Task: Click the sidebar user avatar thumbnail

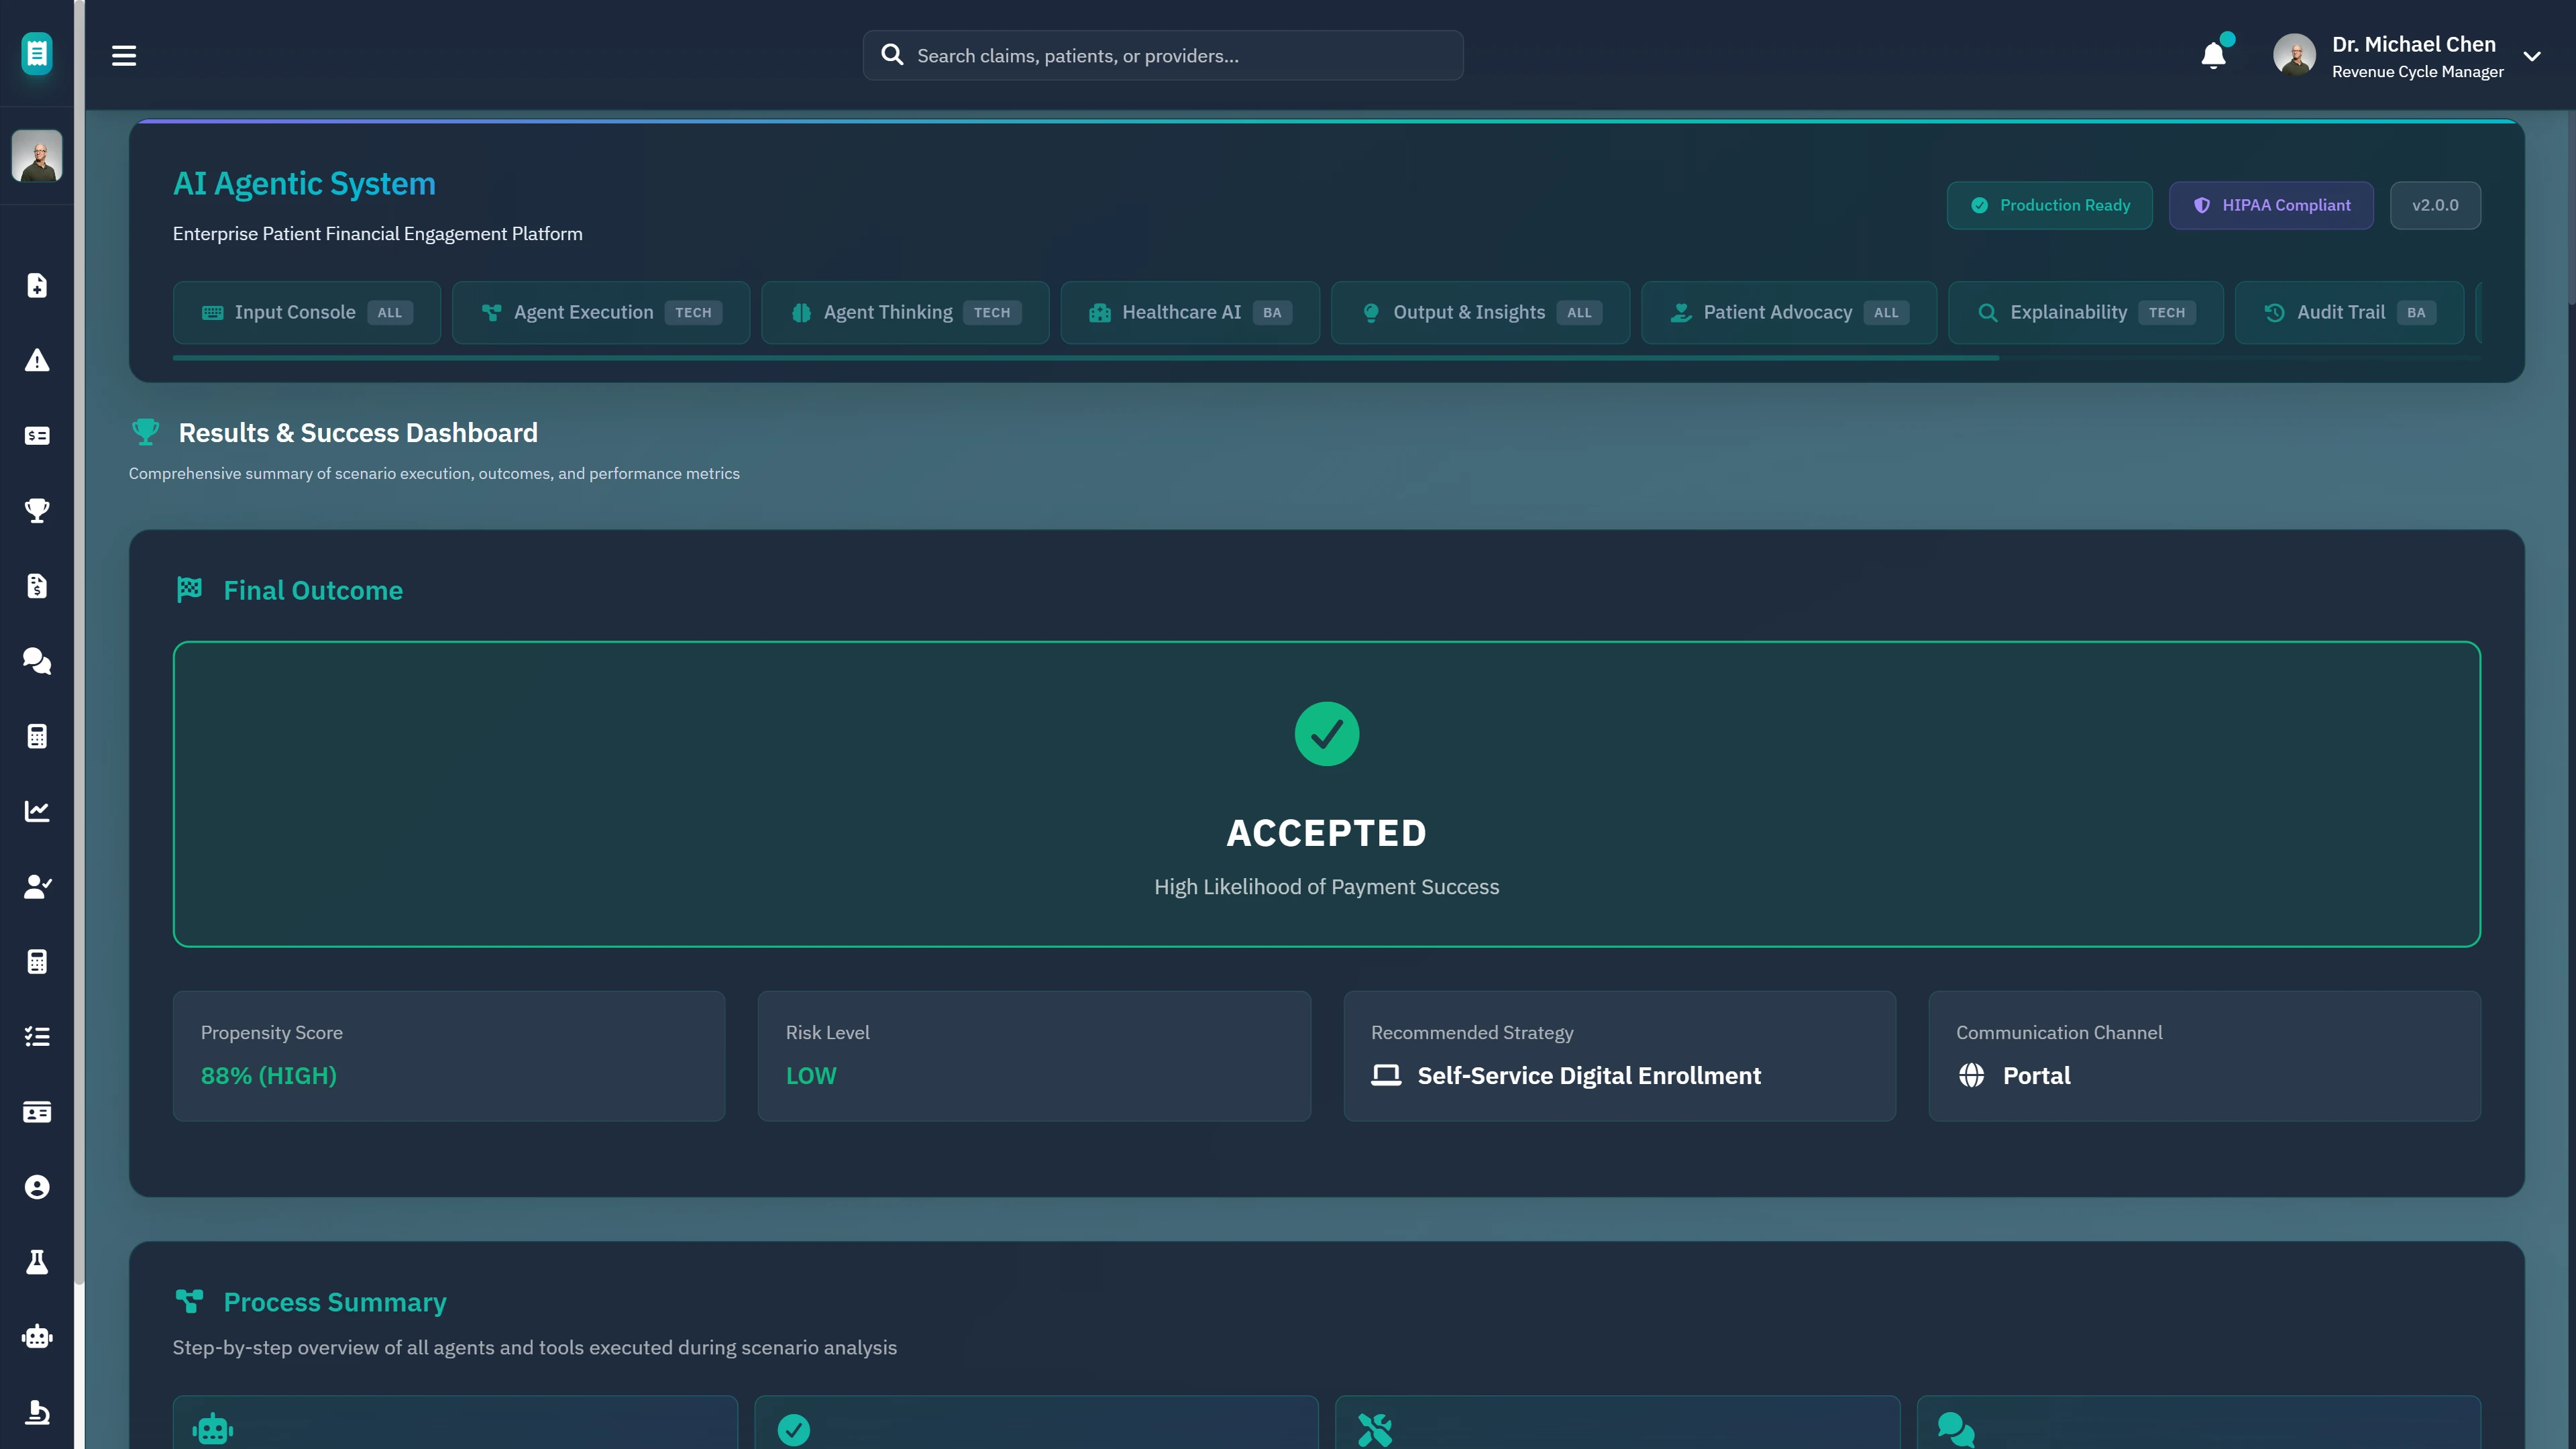Action: pos(37,156)
